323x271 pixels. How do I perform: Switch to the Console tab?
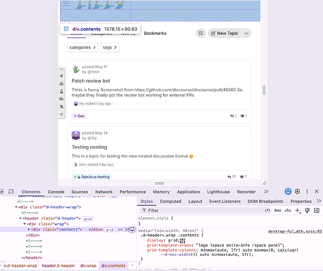coord(56,192)
